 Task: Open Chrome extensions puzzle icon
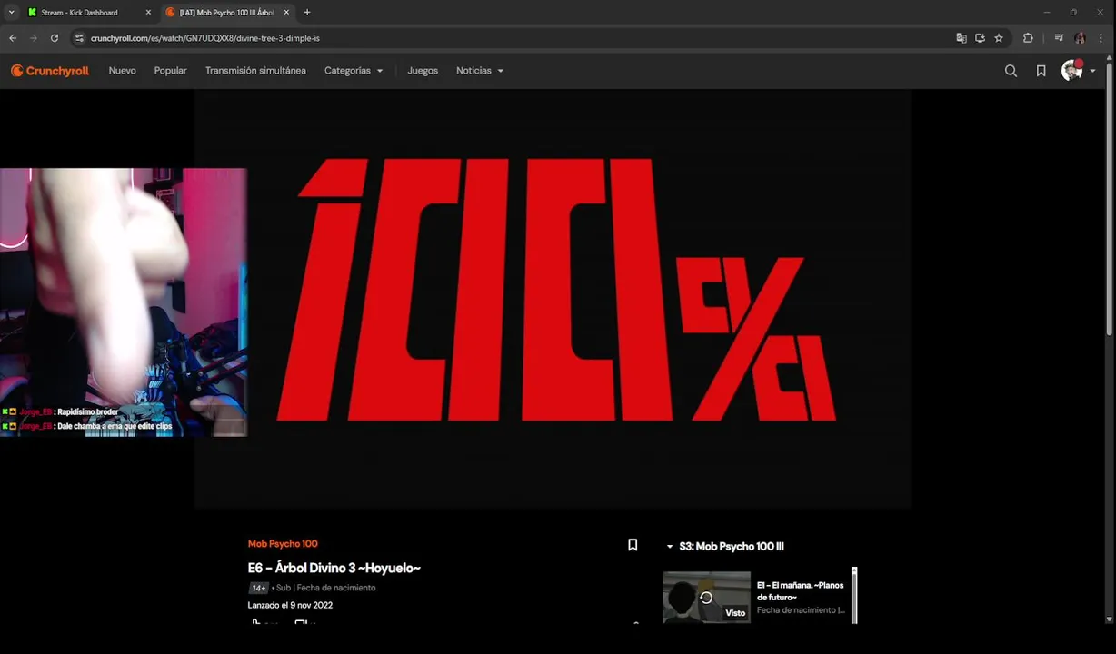click(x=1028, y=38)
